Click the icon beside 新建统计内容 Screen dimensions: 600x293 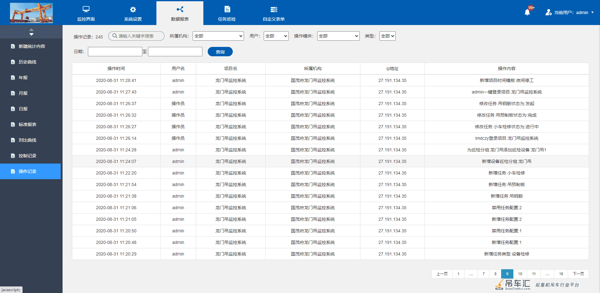coord(13,46)
